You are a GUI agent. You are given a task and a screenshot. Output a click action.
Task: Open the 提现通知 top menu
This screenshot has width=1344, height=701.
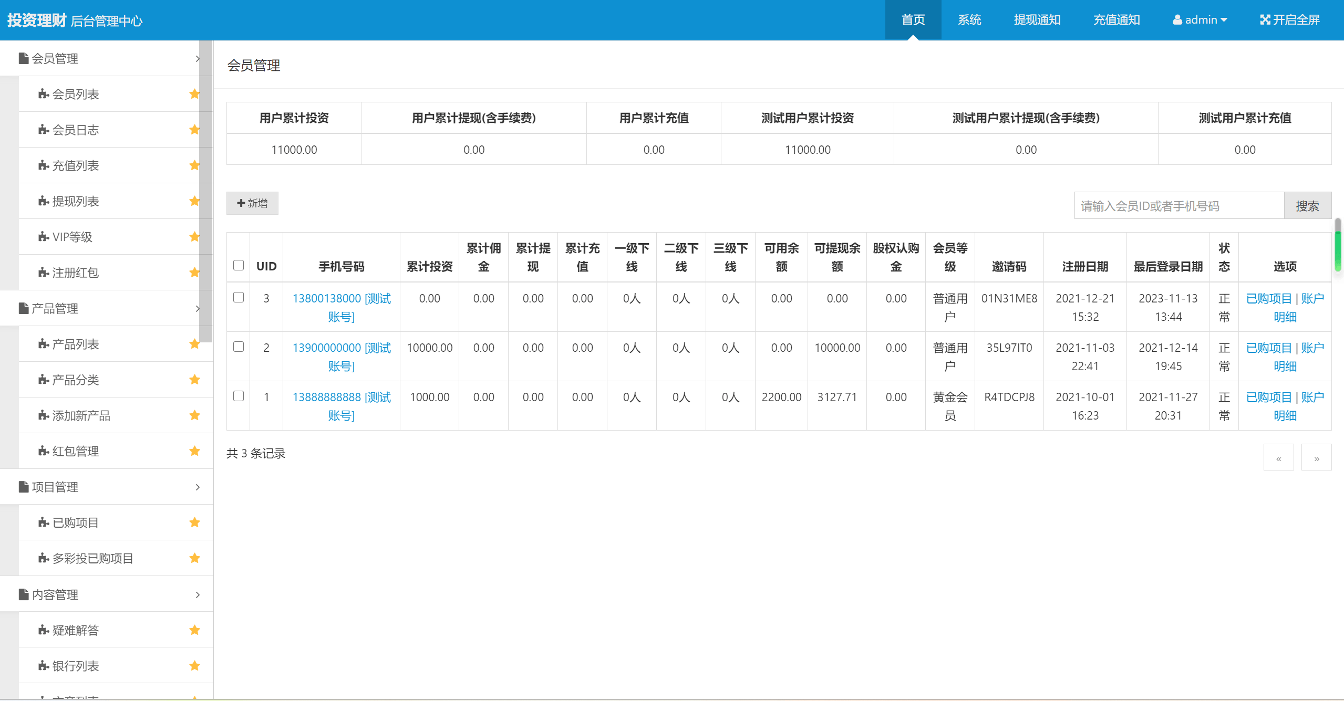1037,20
